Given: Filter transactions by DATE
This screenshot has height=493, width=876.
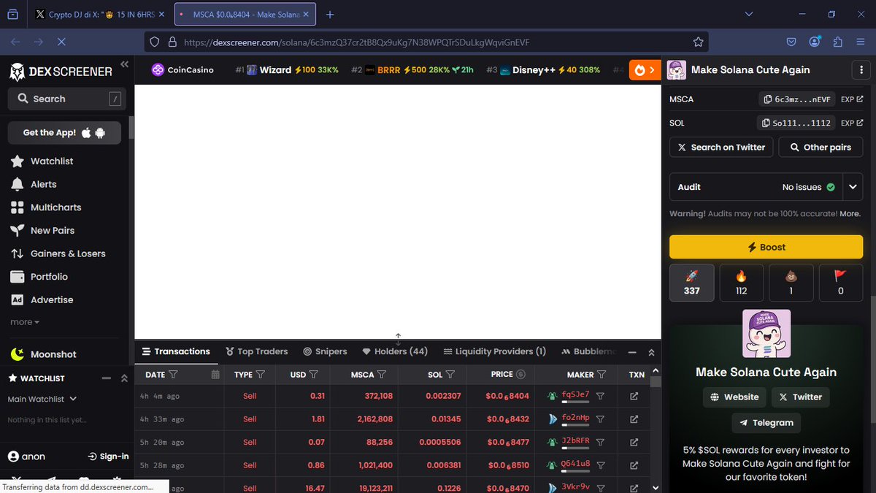Looking at the screenshot, I should coord(173,375).
